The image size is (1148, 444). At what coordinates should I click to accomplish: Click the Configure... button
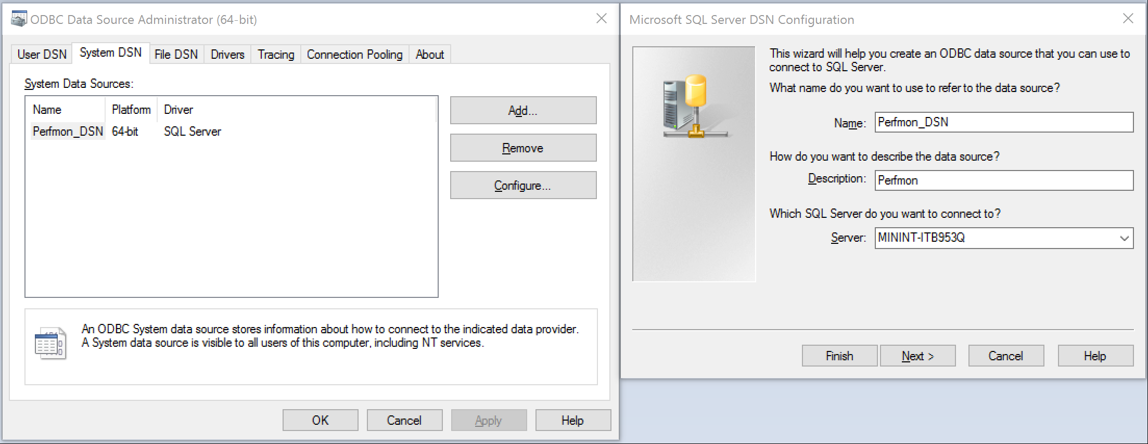[523, 186]
